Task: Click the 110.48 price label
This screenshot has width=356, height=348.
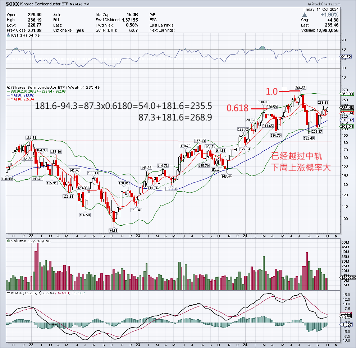Action: pyautogui.click(x=136, y=210)
